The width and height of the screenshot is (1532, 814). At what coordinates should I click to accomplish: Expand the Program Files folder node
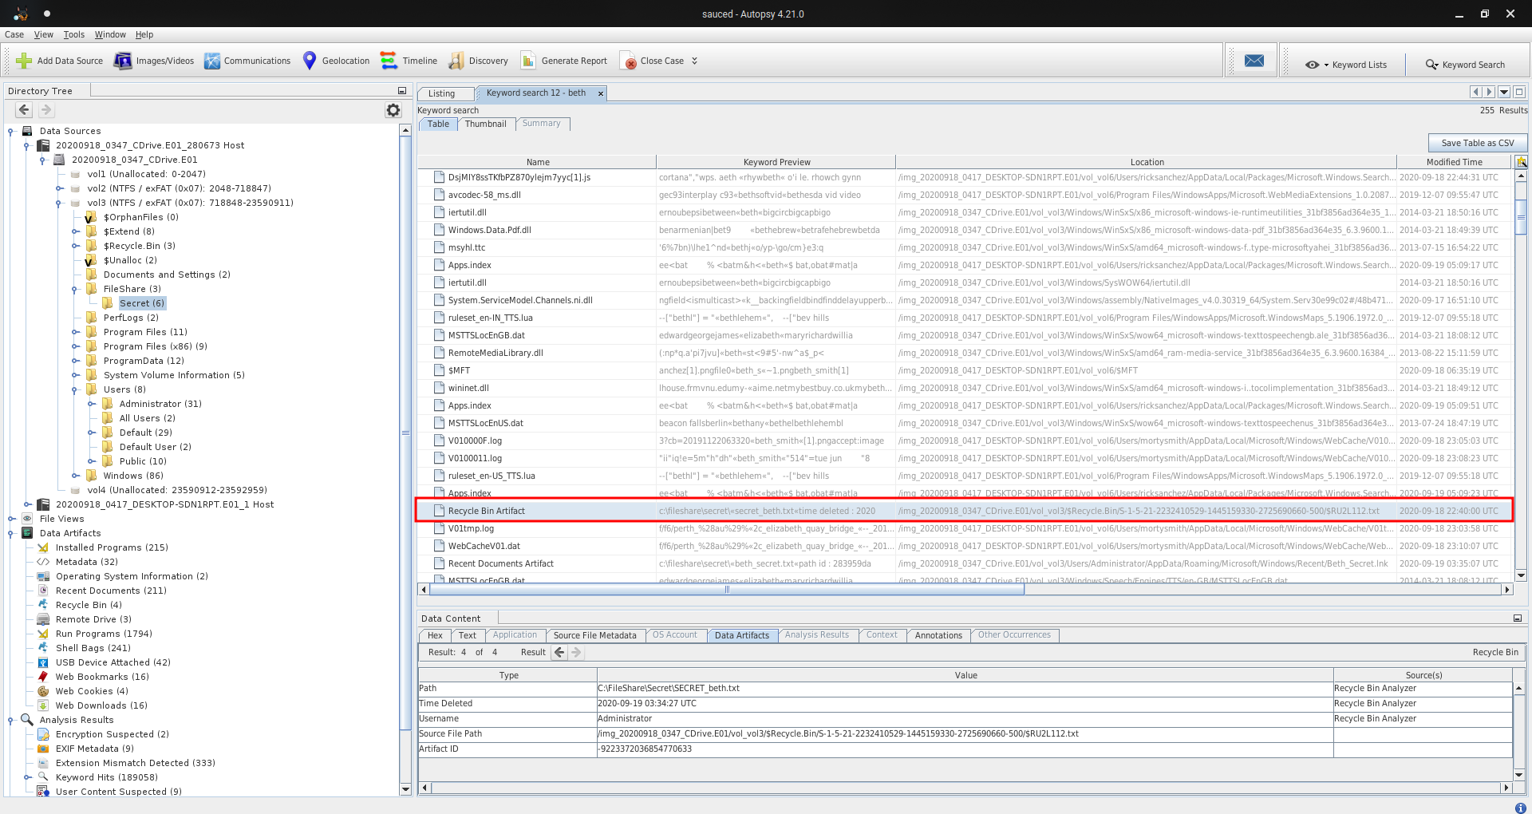coord(76,332)
